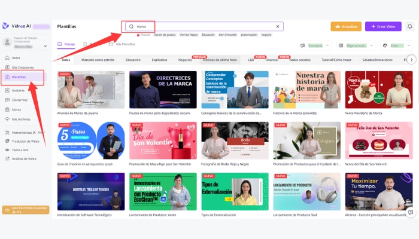Open Conceptos básicos de construcción de marca template
The width and height of the screenshot is (419, 239).
tap(235, 90)
